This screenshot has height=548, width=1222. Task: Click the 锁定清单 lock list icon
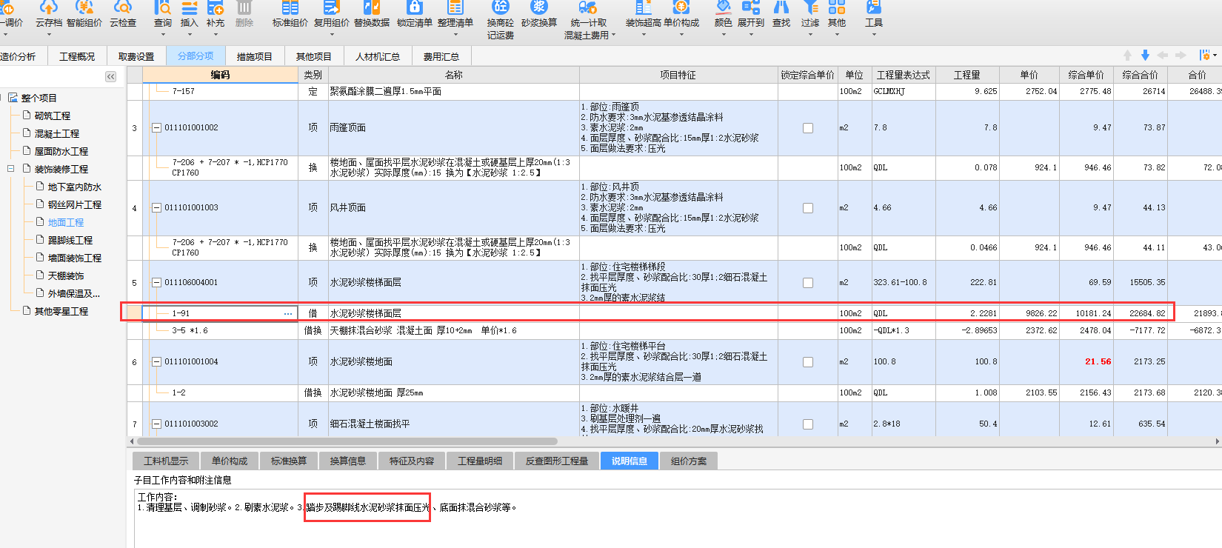pos(415,7)
